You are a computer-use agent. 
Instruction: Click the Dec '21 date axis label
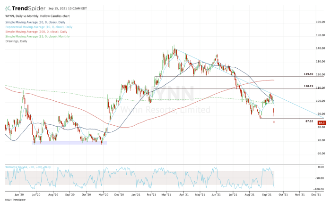(314, 194)
